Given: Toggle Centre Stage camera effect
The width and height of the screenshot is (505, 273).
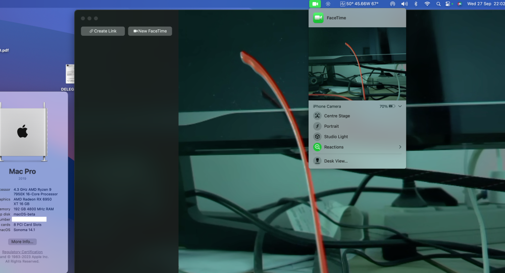Looking at the screenshot, I should [x=357, y=116].
